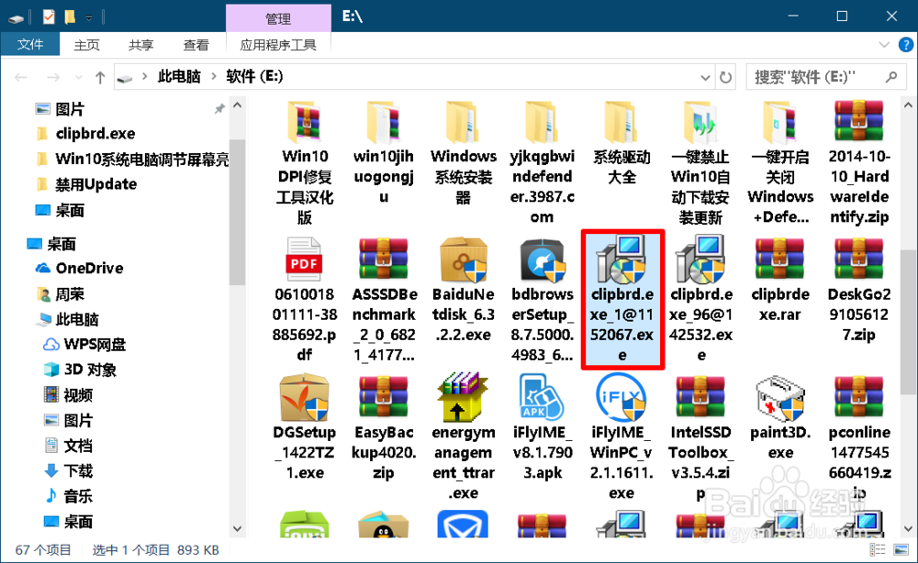
Task: Expand the ribbon with the chevron
Action: (x=884, y=44)
